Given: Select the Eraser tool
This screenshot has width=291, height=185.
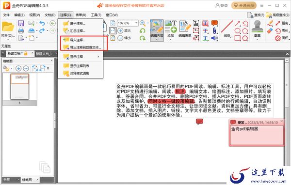Looking at the screenshot, I should click(x=270, y=31).
